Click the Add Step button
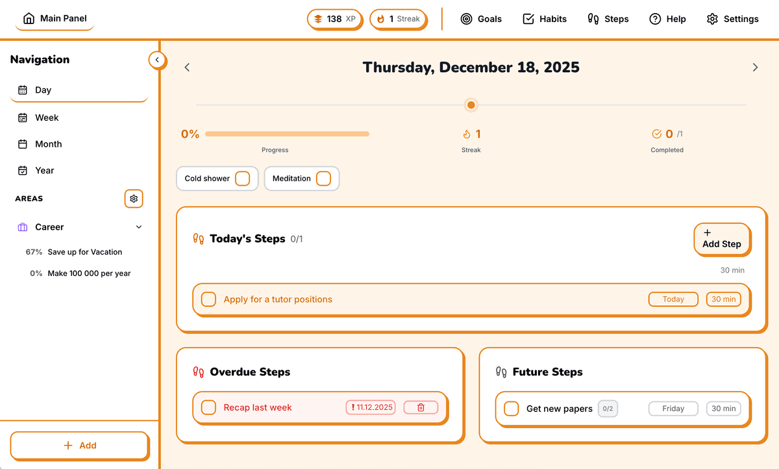The image size is (779, 469). coord(721,238)
